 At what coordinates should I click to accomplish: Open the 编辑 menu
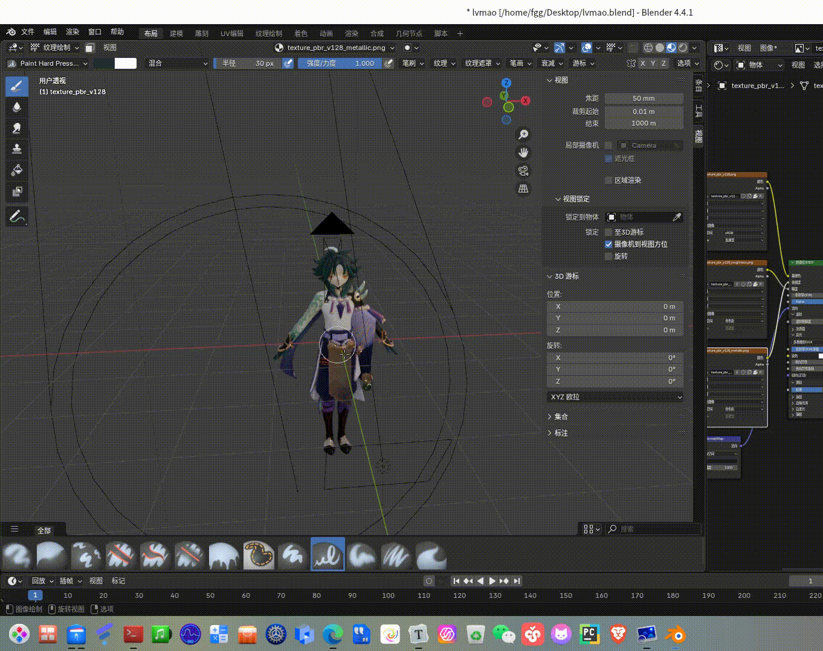pyautogui.click(x=50, y=32)
